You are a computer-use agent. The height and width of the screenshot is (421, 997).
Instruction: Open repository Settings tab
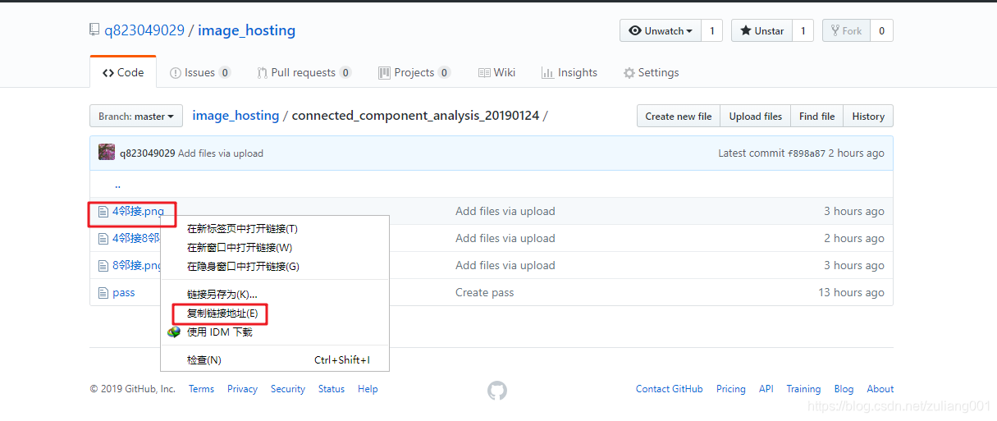(651, 72)
